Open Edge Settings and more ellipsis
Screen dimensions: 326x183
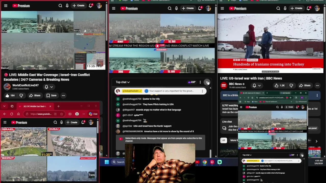pos(84,114)
